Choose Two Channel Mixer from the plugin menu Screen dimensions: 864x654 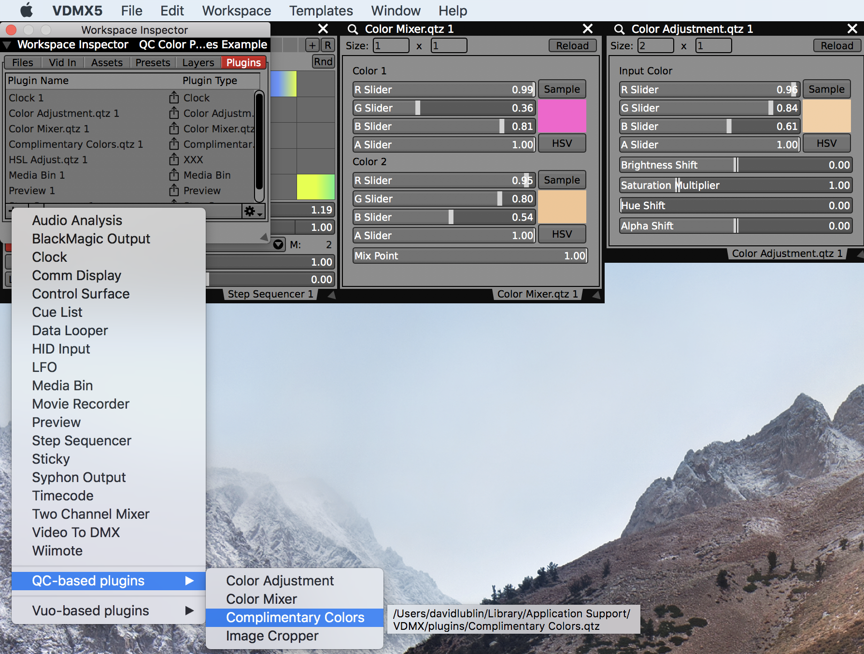(109, 514)
